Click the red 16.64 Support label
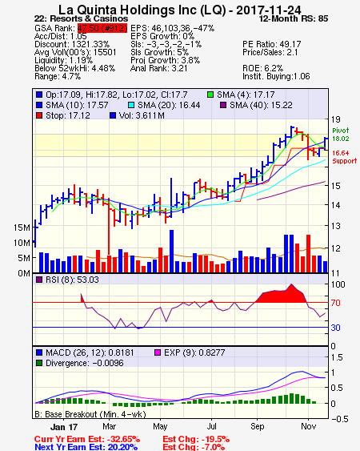 point(344,157)
